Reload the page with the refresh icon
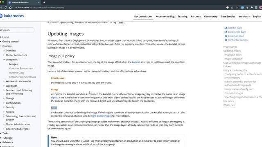Screen dimensions: 262x147 [x=6, y=7]
